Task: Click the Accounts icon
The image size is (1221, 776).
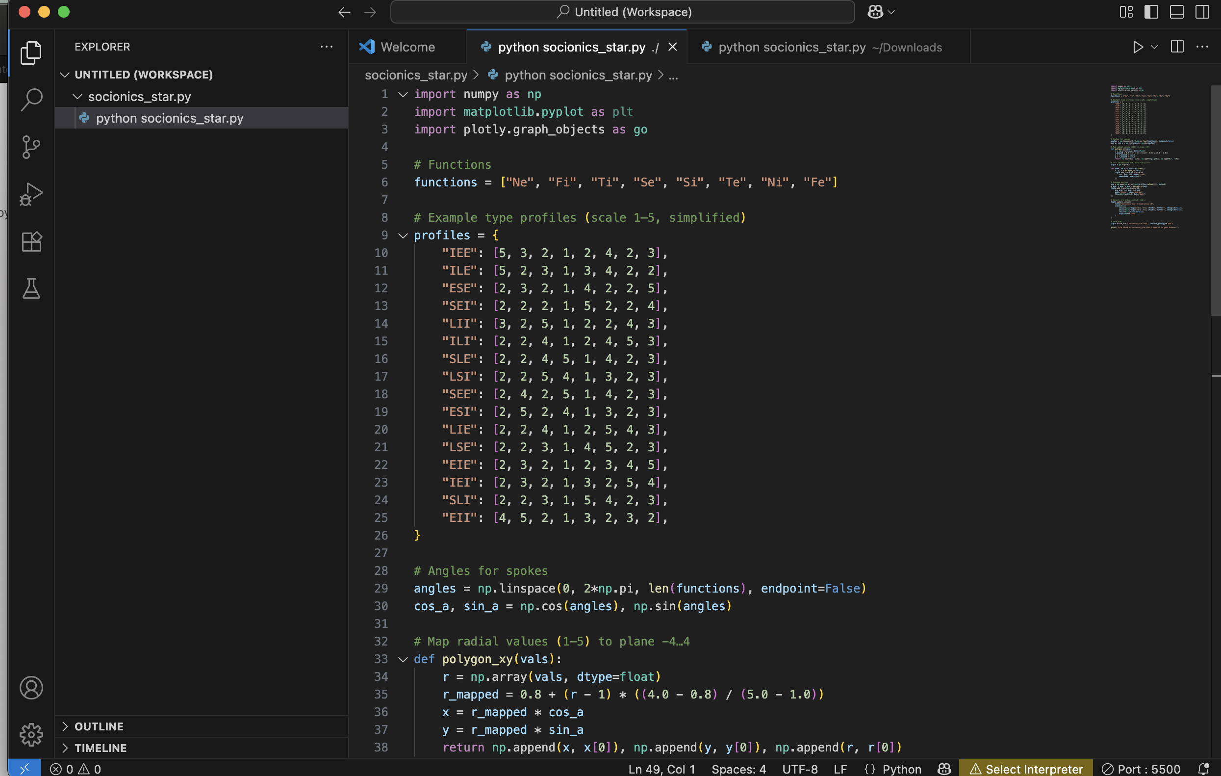Action: click(31, 688)
